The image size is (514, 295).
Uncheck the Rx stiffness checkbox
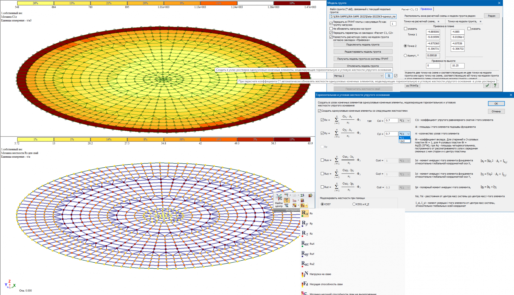tap(322, 120)
